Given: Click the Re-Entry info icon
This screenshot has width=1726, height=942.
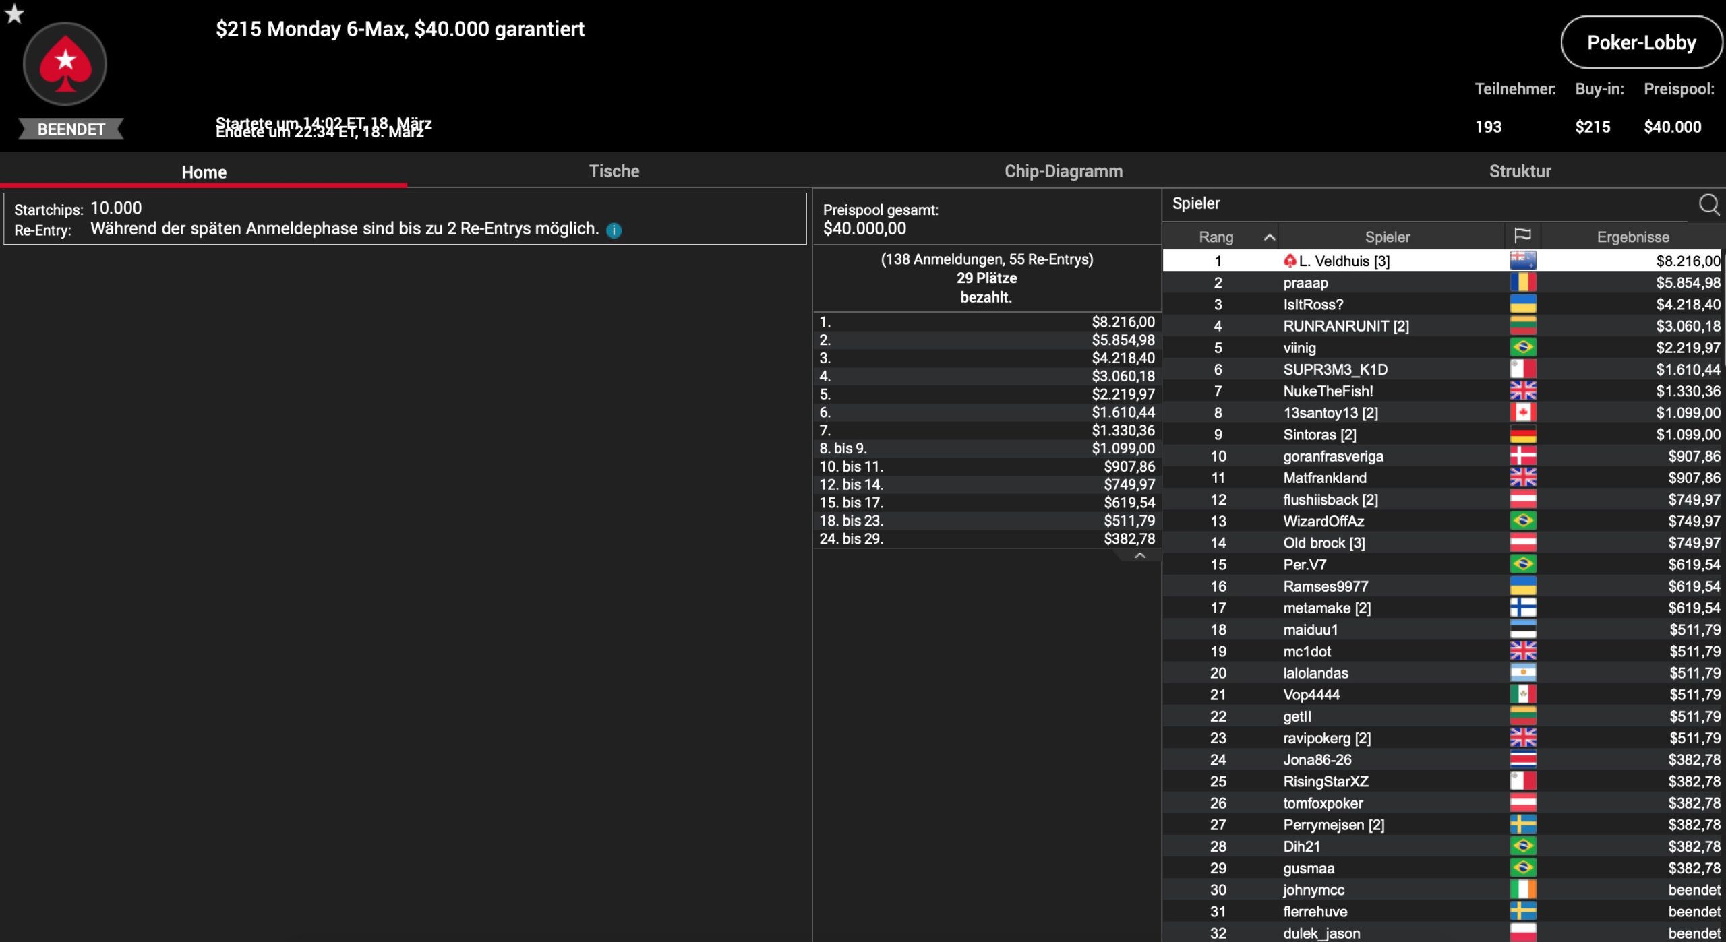Looking at the screenshot, I should click(x=614, y=230).
